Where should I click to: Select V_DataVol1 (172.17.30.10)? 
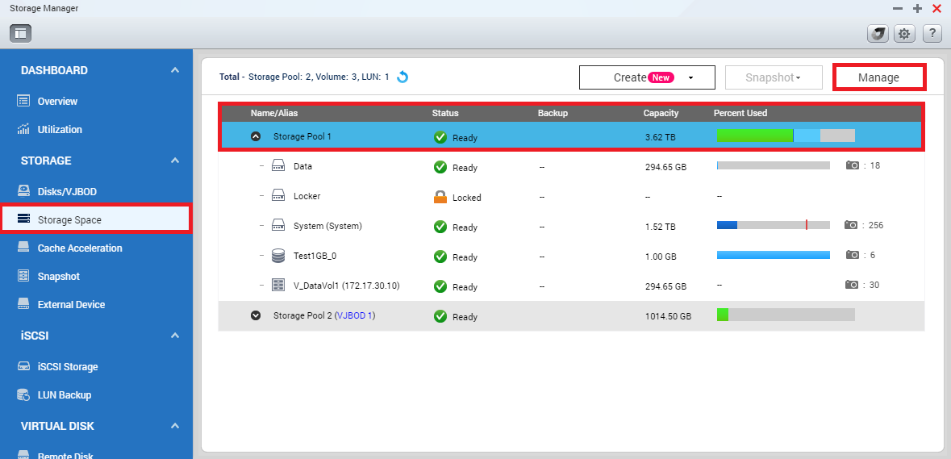(x=346, y=286)
